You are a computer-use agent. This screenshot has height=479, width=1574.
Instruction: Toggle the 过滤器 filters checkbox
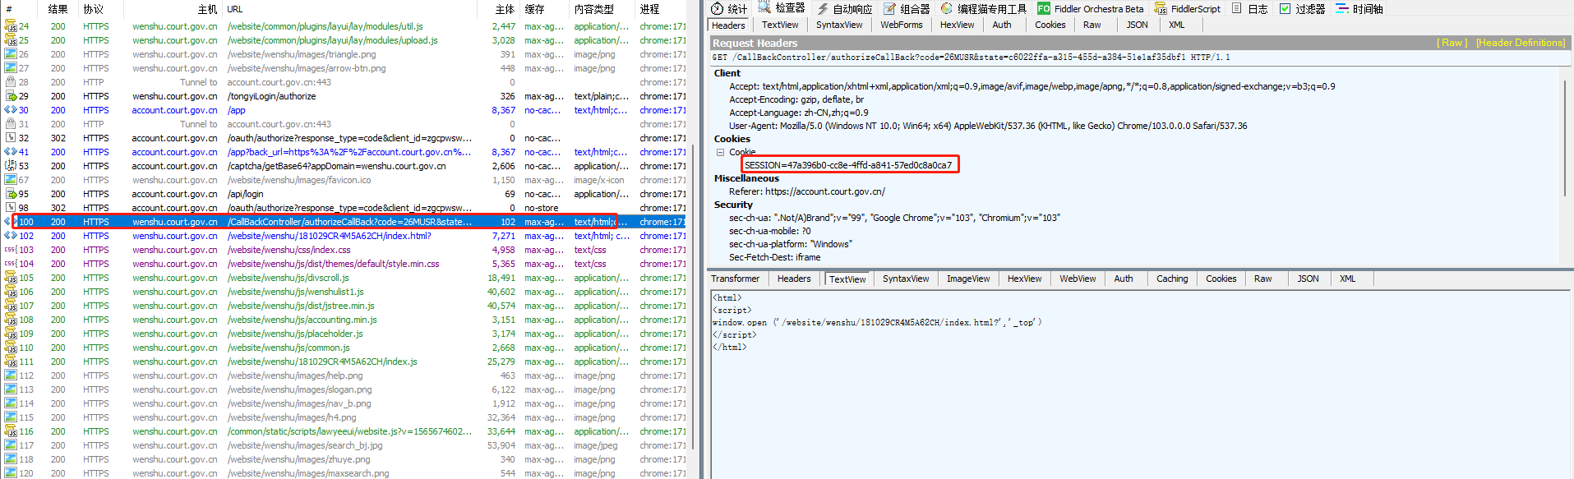1285,9
